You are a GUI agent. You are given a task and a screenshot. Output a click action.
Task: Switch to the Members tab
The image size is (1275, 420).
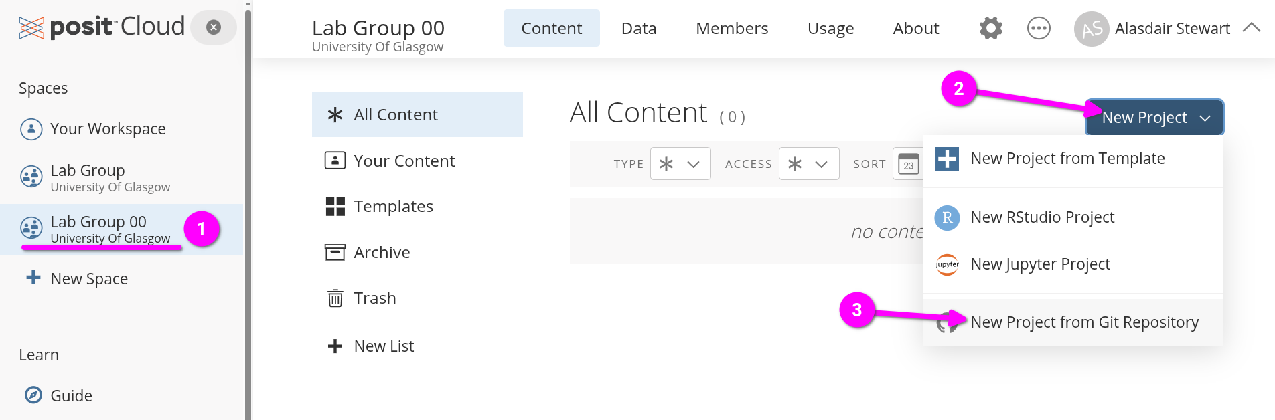(732, 29)
